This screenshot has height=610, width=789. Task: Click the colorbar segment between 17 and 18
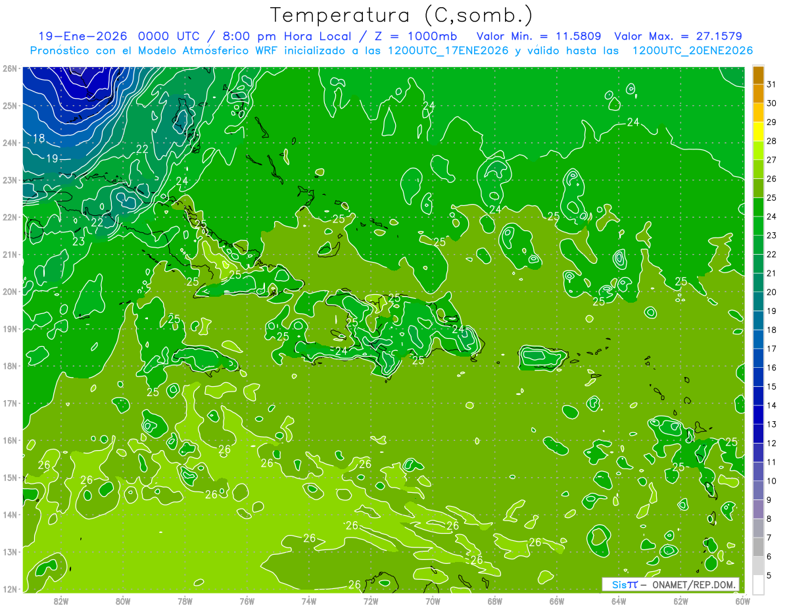pyautogui.click(x=758, y=340)
